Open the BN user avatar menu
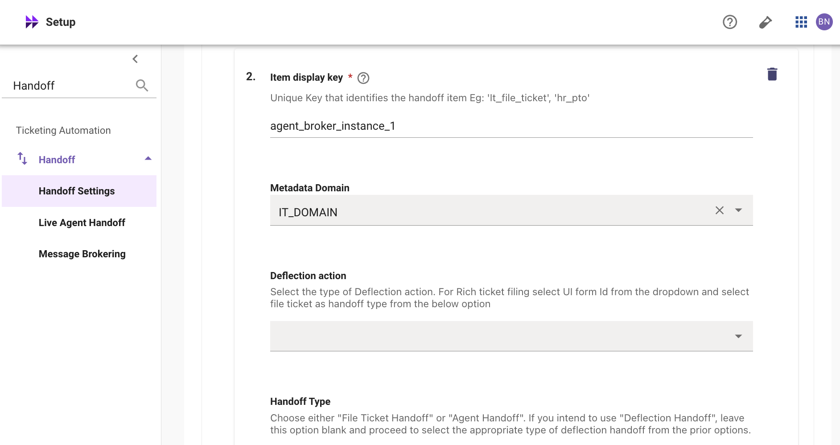Screen dimensions: 840x445 (824, 22)
